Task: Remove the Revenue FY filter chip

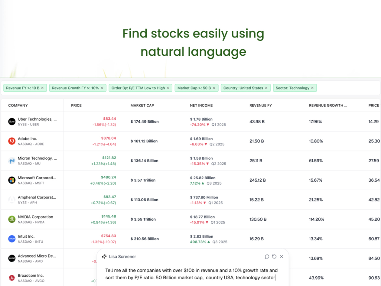Action: click(42, 88)
